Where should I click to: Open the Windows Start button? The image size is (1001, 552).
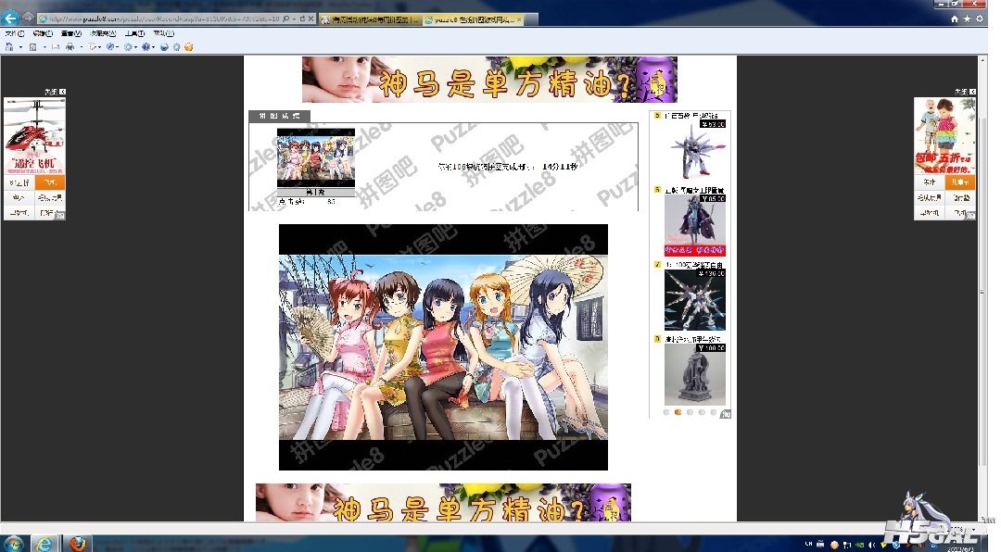[13, 543]
